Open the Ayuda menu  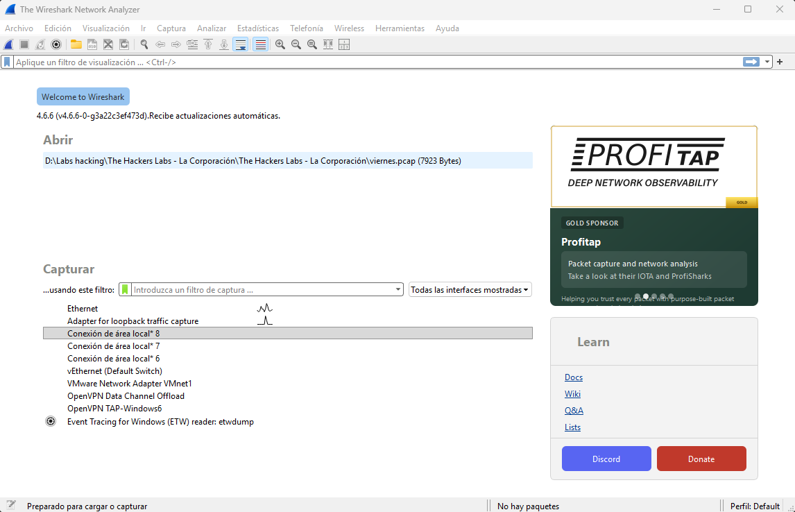(447, 28)
